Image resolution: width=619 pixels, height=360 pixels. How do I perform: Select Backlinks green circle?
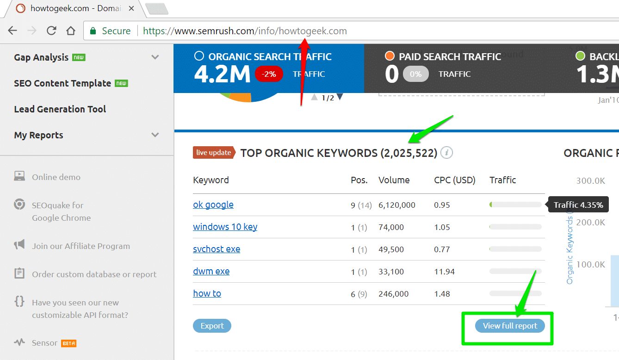click(580, 56)
